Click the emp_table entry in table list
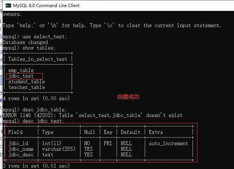Viewport: 234px width, 169px height. coord(21,70)
